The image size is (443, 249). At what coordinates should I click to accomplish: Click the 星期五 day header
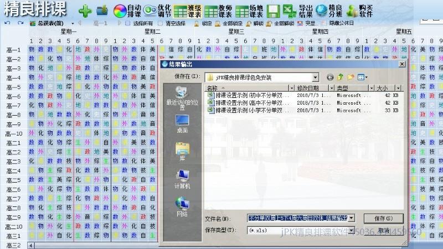pos(404,32)
